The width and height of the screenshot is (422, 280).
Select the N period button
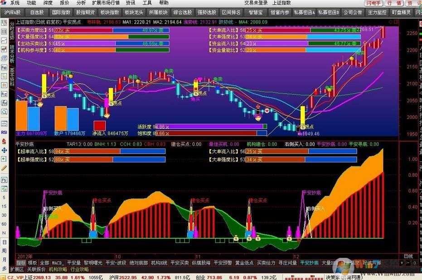[4, 233]
